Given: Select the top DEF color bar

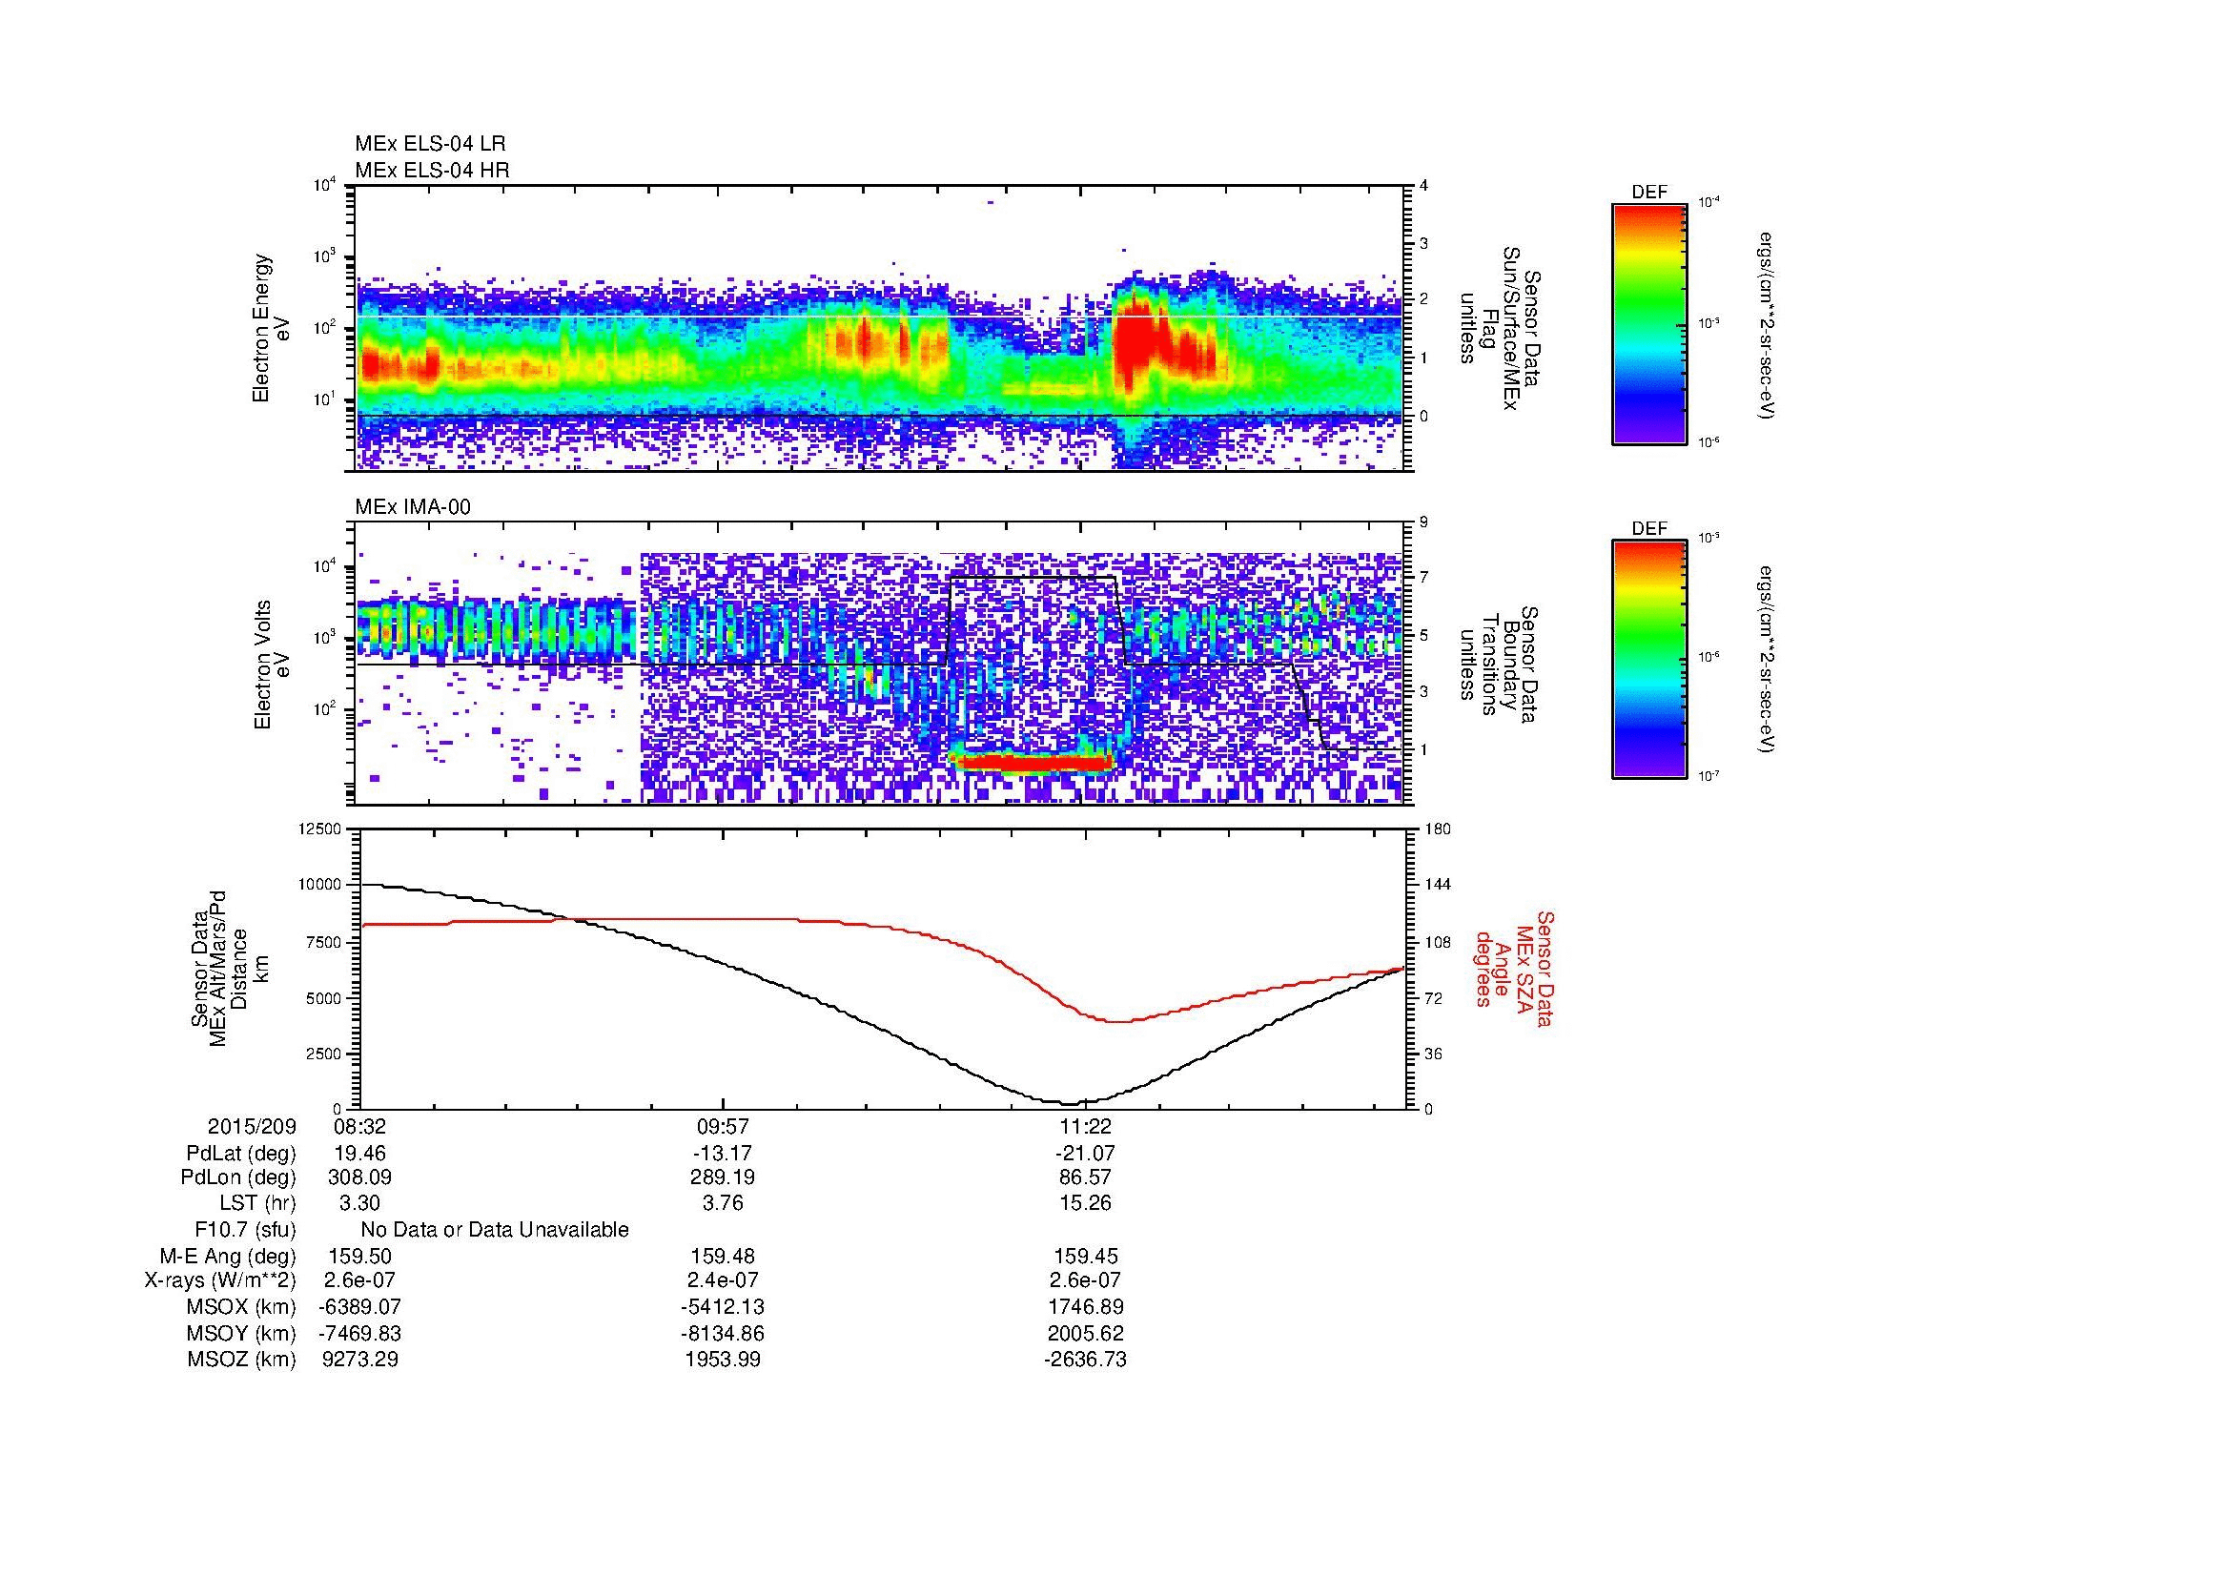Looking at the screenshot, I should tap(1649, 323).
